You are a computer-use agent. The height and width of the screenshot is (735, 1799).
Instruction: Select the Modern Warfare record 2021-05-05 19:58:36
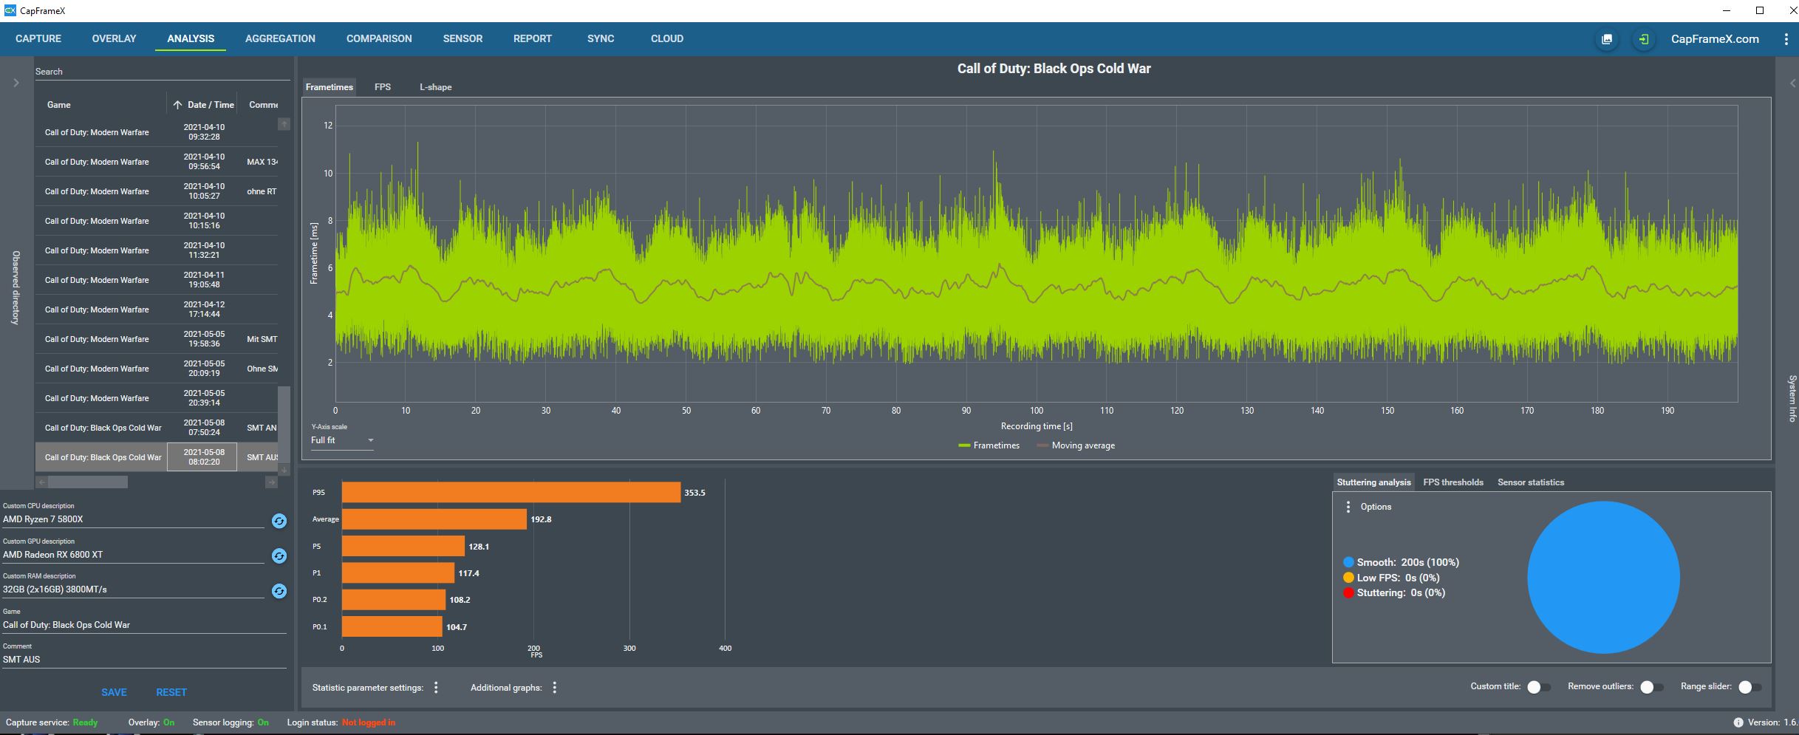coord(157,339)
